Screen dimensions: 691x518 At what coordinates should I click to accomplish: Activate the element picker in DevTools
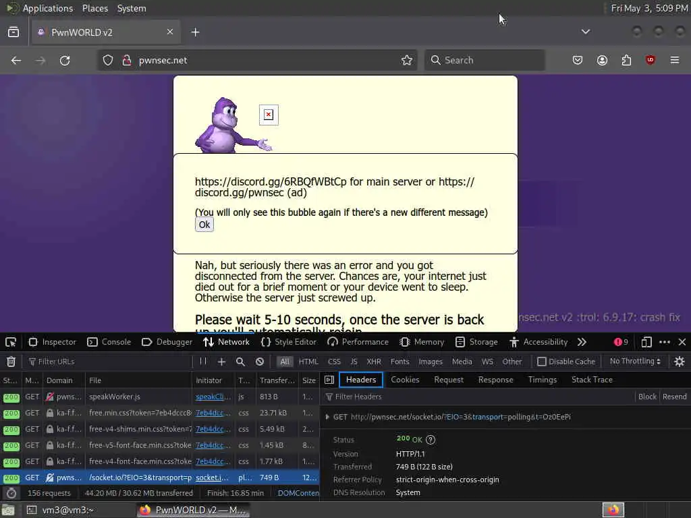click(11, 342)
